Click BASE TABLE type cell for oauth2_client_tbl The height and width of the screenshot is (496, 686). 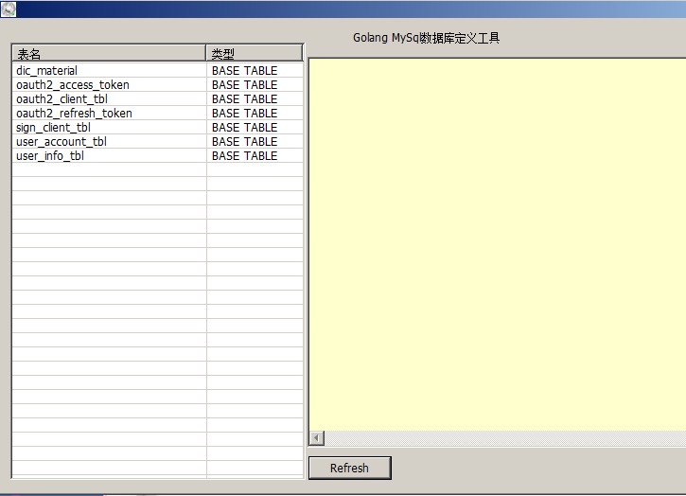click(x=244, y=99)
